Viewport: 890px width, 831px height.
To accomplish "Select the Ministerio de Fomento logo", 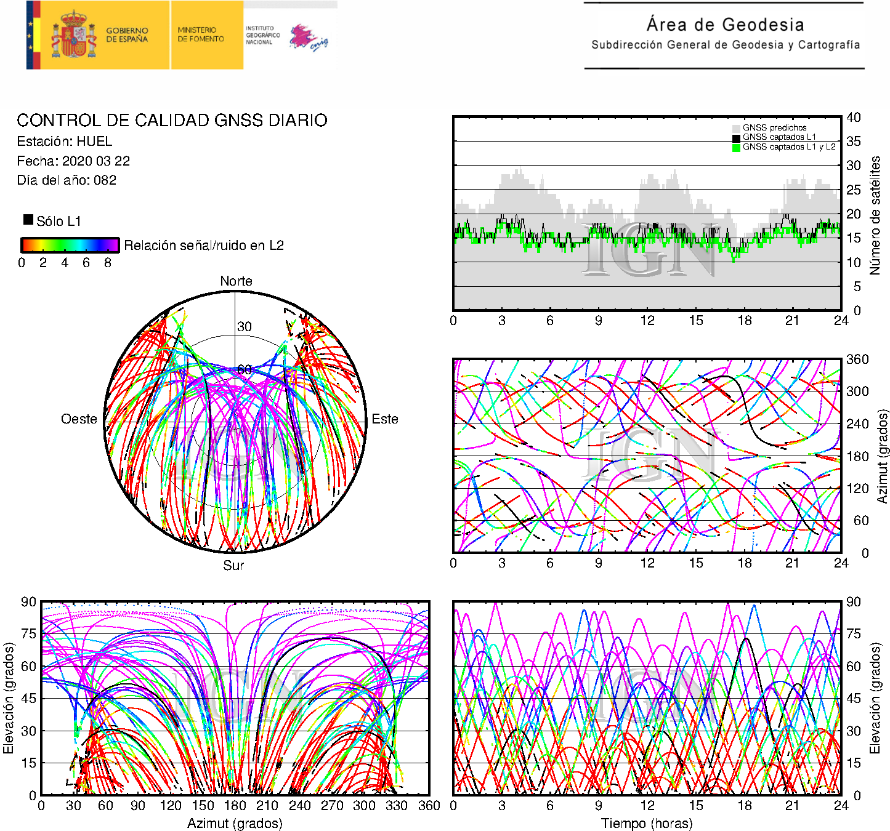I will pyautogui.click(x=201, y=34).
